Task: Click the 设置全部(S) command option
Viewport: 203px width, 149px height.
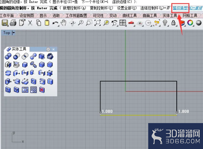Action: pyautogui.click(x=127, y=8)
